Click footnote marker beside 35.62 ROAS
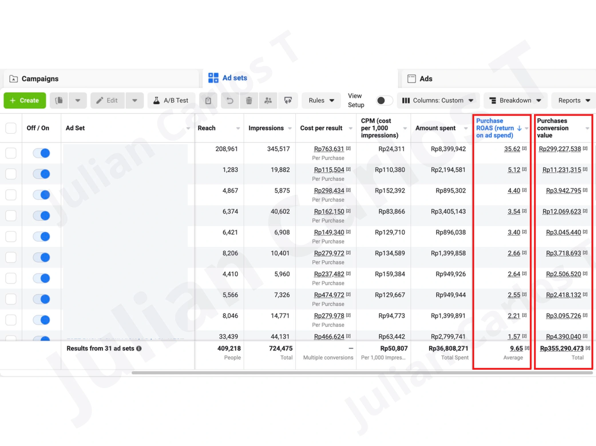Image resolution: width=596 pixels, height=446 pixels. coord(524,148)
